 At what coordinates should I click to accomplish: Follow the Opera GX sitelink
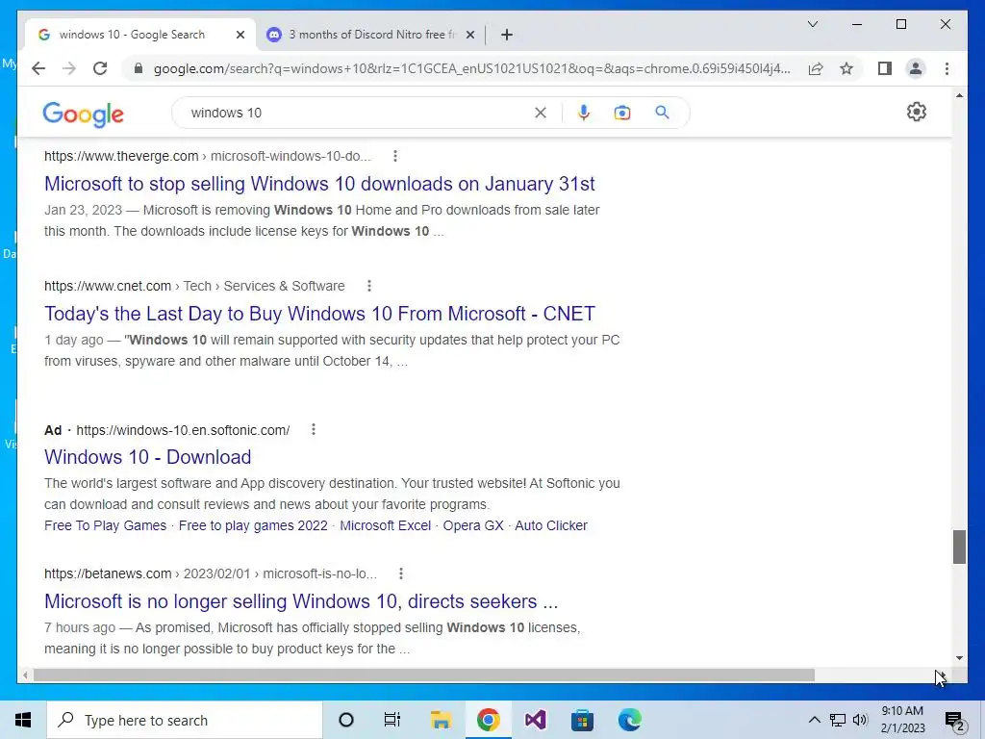[473, 525]
